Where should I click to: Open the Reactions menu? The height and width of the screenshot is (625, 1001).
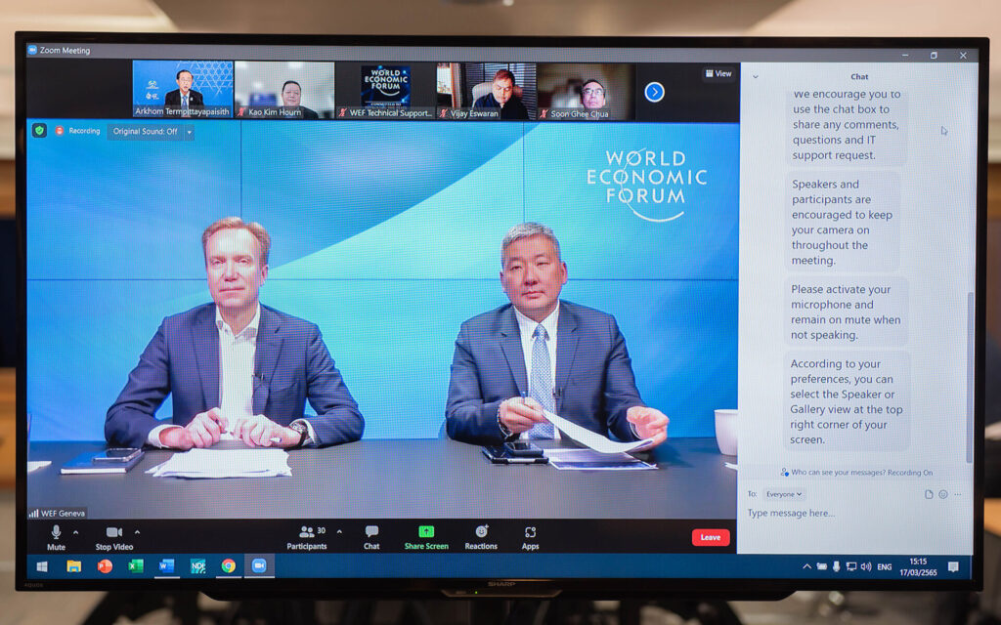(x=481, y=536)
